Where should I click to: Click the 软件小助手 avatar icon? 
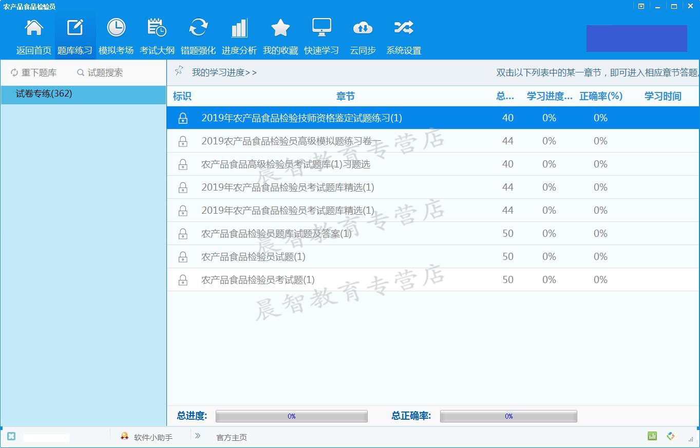[124, 436]
